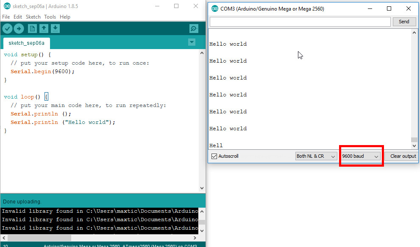The width and height of the screenshot is (420, 247).
Task: Click the '// put your setup code here' comment
Action: (80, 63)
